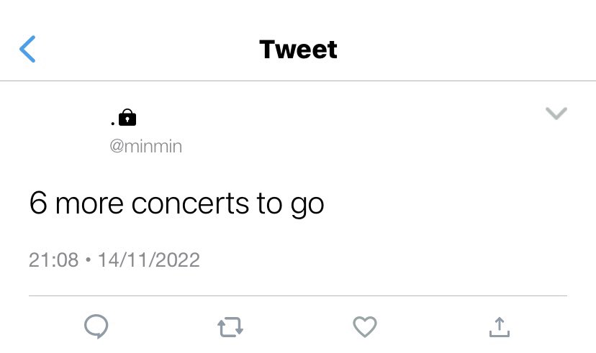This screenshot has width=596, height=353.
Task: Retweet the '6 more concerts' tweet
Action: [230, 327]
